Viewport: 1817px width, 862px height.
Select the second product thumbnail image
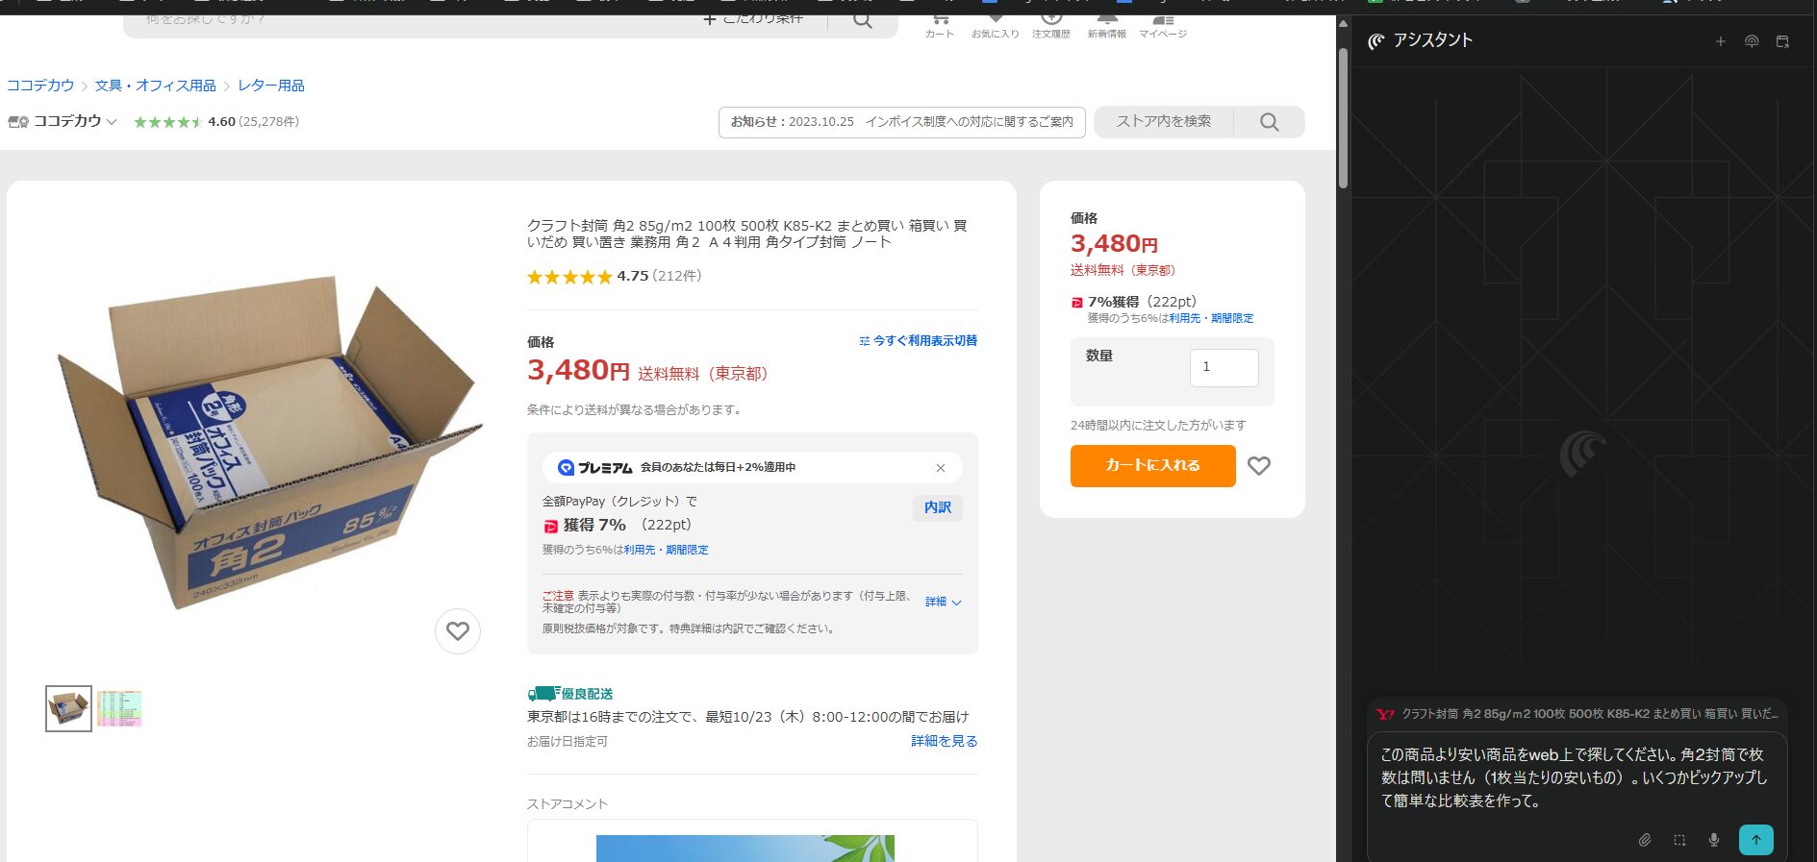[119, 709]
